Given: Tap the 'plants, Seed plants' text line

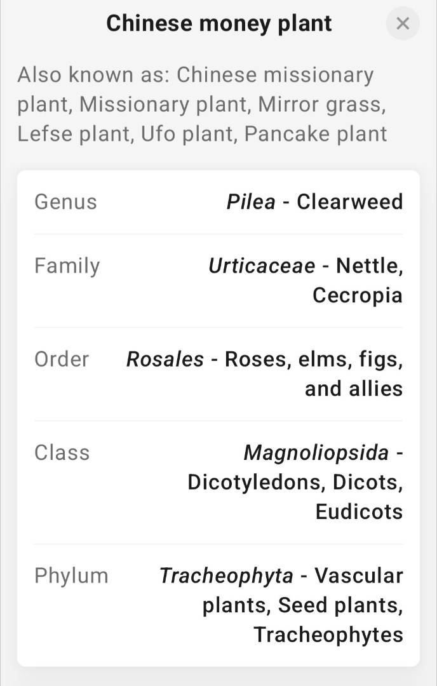Looking at the screenshot, I should point(302,605).
